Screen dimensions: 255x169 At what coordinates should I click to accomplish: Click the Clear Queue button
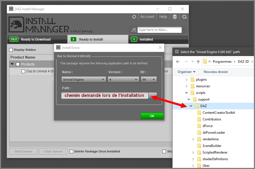pos(53,151)
